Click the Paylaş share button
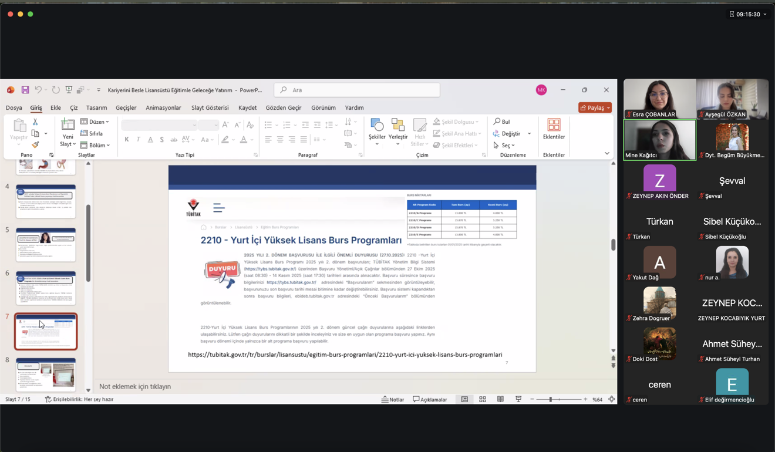This screenshot has height=452, width=775. [x=595, y=108]
